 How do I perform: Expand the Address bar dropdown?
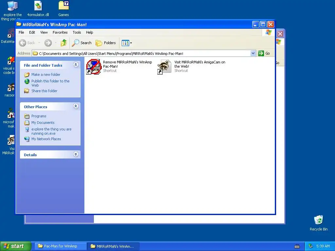click(253, 53)
